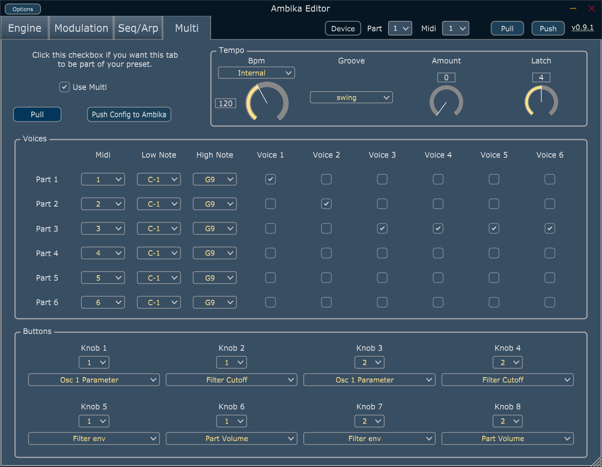Open Knob 7 parameter dropdown (Filter env)
602x467 pixels.
[369, 439]
